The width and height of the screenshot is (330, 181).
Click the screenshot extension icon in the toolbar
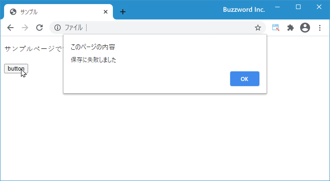coord(276,28)
